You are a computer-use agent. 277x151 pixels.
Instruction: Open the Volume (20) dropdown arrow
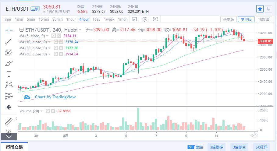tap(41, 111)
